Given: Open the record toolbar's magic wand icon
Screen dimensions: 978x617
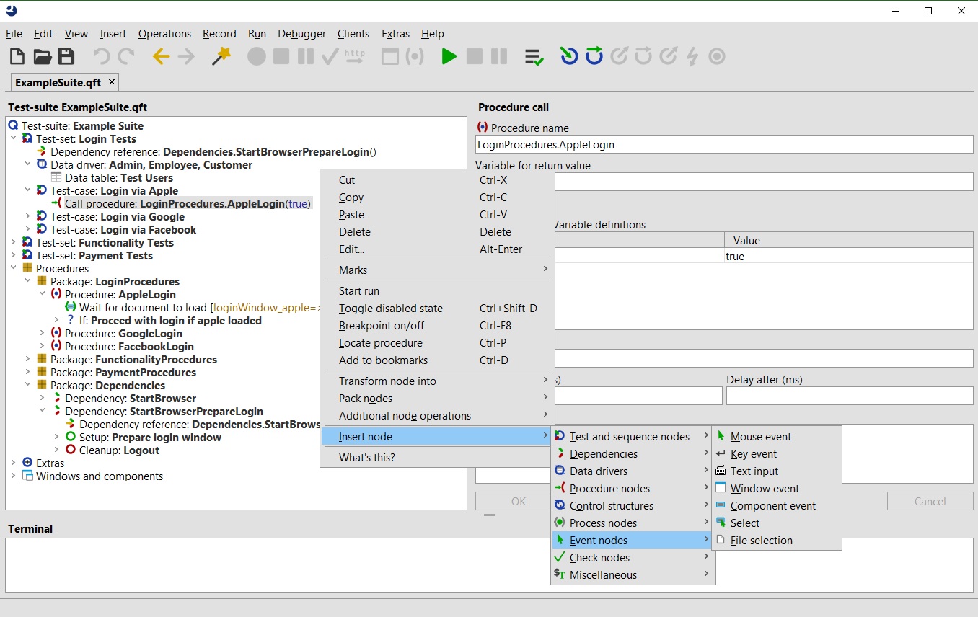Looking at the screenshot, I should click(x=221, y=56).
